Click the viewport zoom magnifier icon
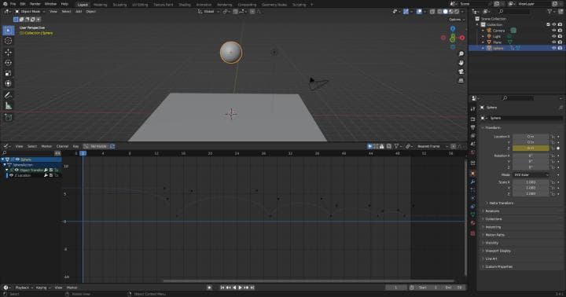The width and height of the screenshot is (566, 297). click(461, 53)
